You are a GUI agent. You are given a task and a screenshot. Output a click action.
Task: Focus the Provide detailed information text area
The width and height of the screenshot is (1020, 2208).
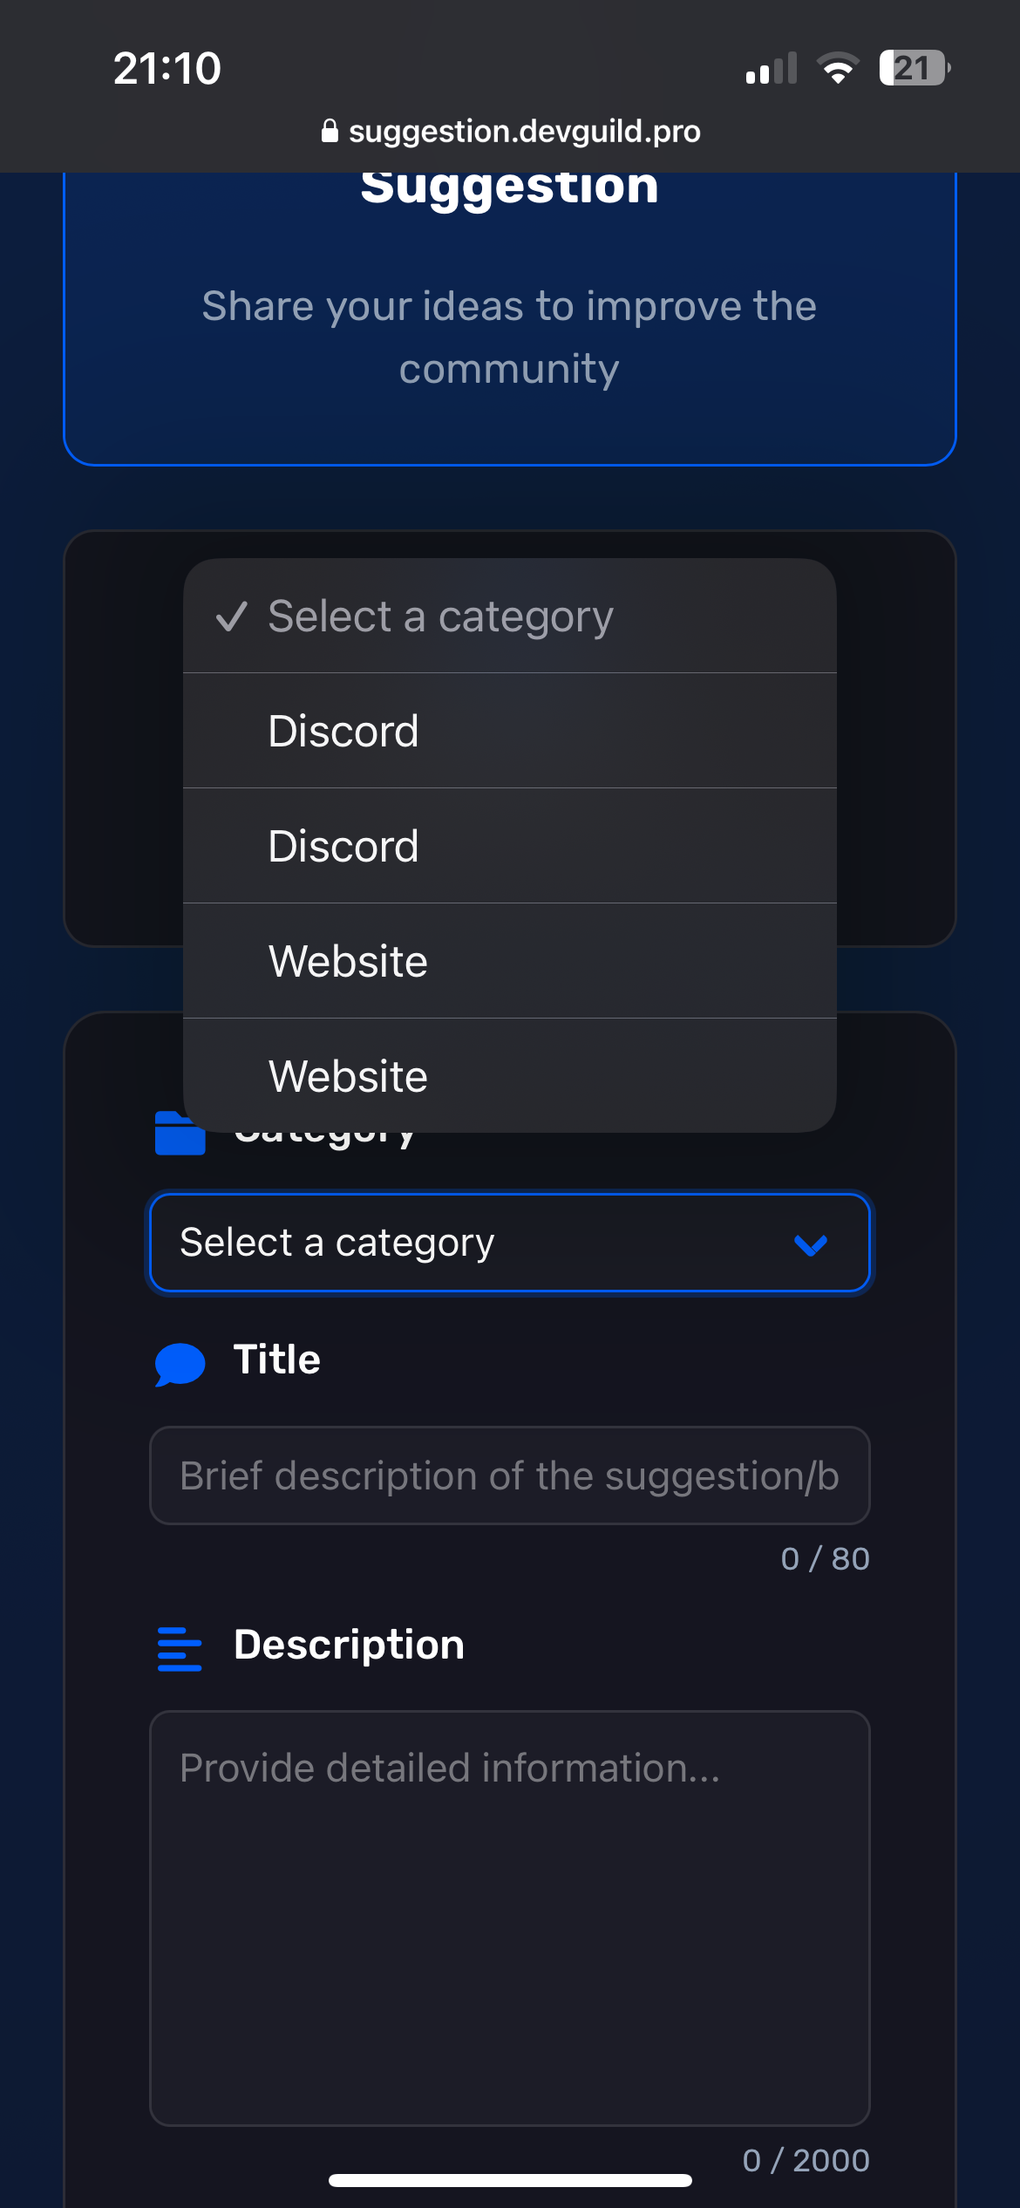510,1918
